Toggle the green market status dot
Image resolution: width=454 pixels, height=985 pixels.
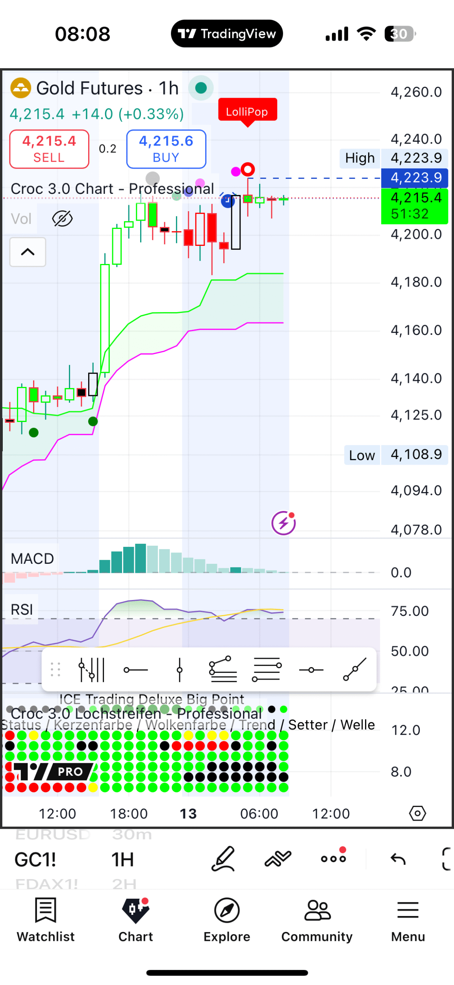pos(201,88)
